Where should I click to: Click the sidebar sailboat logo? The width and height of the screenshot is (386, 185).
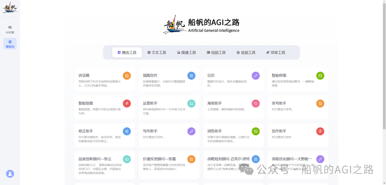point(10,7)
